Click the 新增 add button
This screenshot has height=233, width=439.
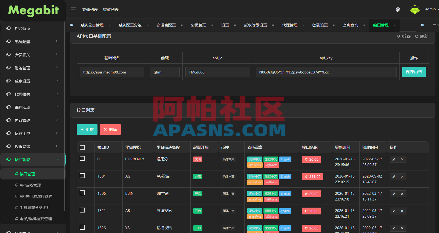87,129
